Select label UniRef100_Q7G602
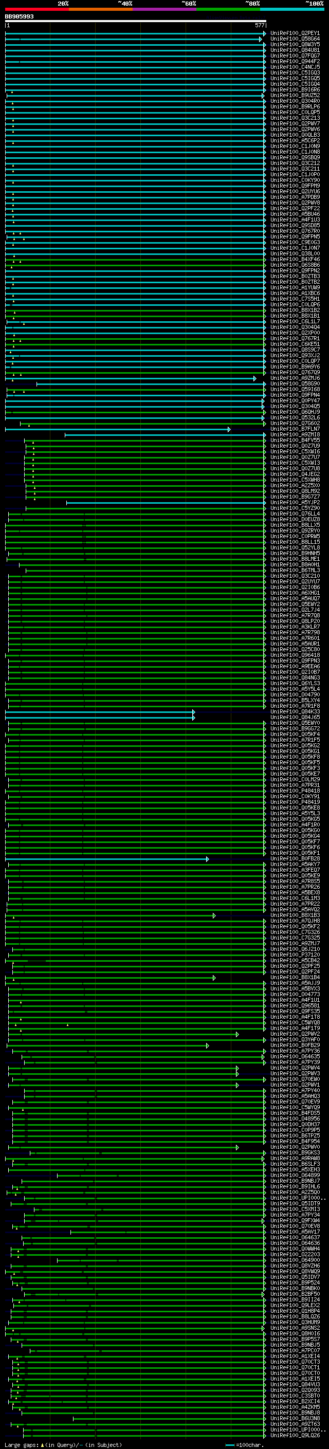Image resolution: width=329 pixels, height=1449 pixels. 295,424
